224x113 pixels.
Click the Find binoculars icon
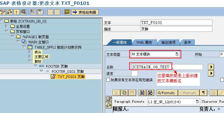coord(142,93)
